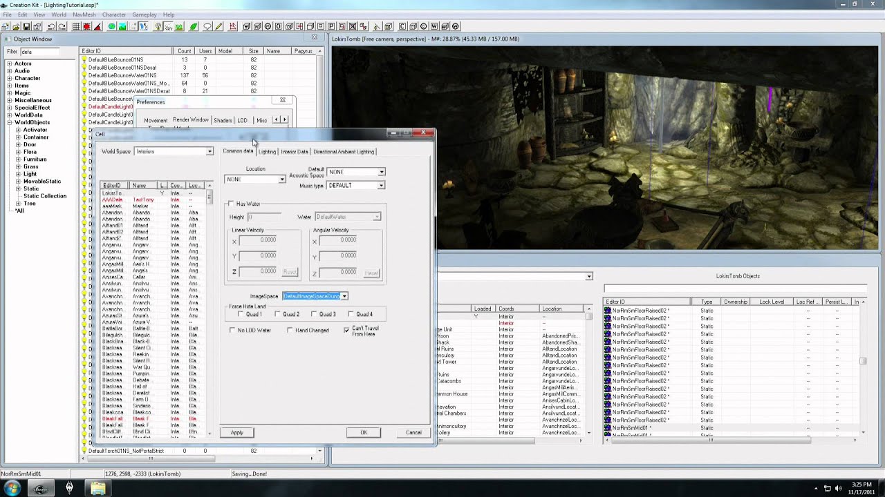
Task: Click the volume icon in system tray
Action: click(x=840, y=489)
